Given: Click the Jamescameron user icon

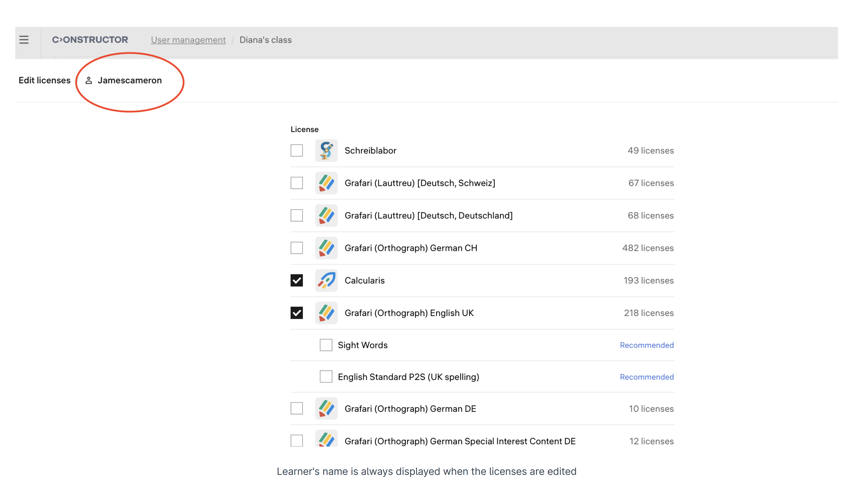Looking at the screenshot, I should click(x=89, y=81).
